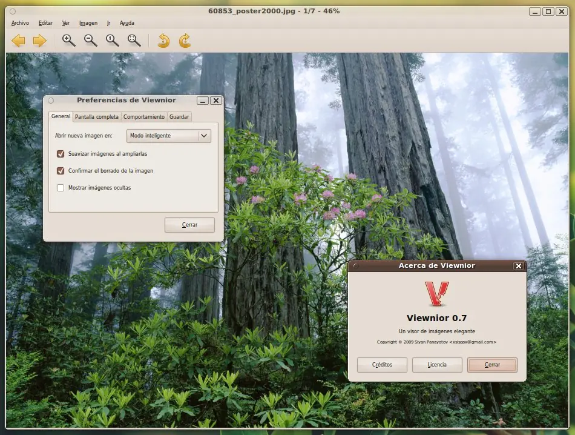The width and height of the screenshot is (575, 435).
Task: Close the main Viewnior window
Action: [x=562, y=12]
